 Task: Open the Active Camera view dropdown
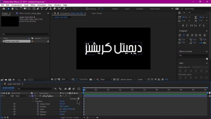128,79
